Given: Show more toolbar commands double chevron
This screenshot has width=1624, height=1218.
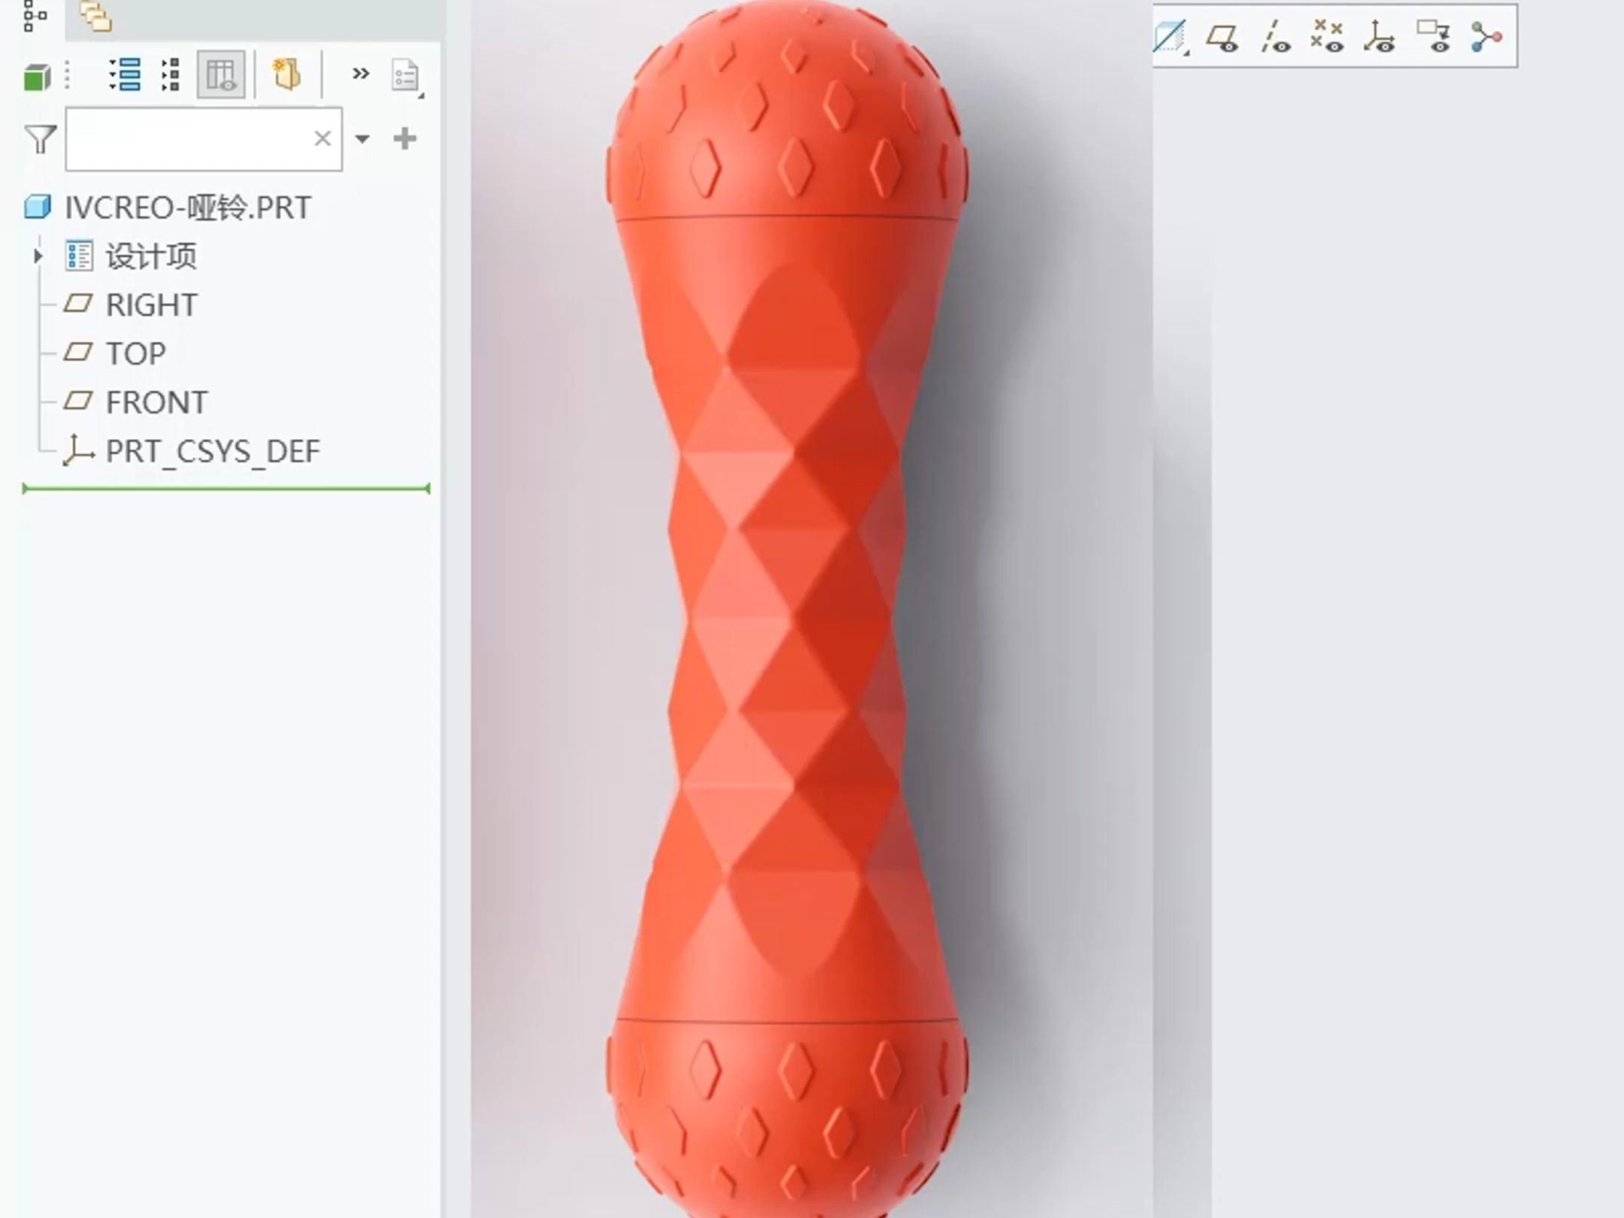Looking at the screenshot, I should pos(361,74).
